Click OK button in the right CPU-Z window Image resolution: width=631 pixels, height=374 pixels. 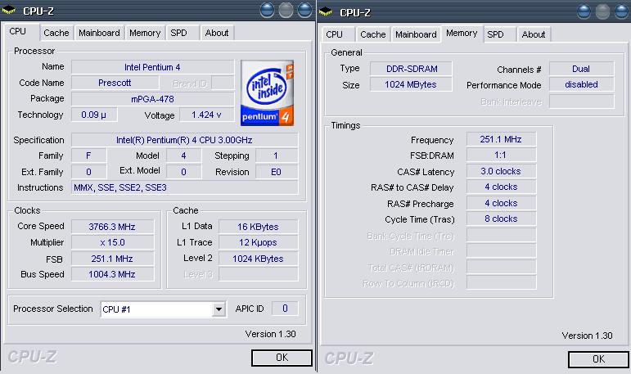click(598, 359)
